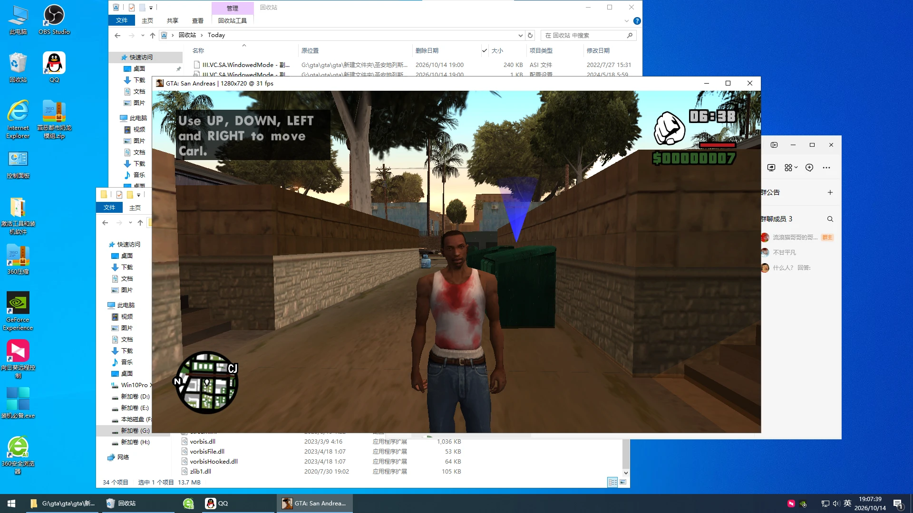Open 罪恶都市奶龙模组.zip archive icon
This screenshot has width=913, height=513.
coord(54,119)
